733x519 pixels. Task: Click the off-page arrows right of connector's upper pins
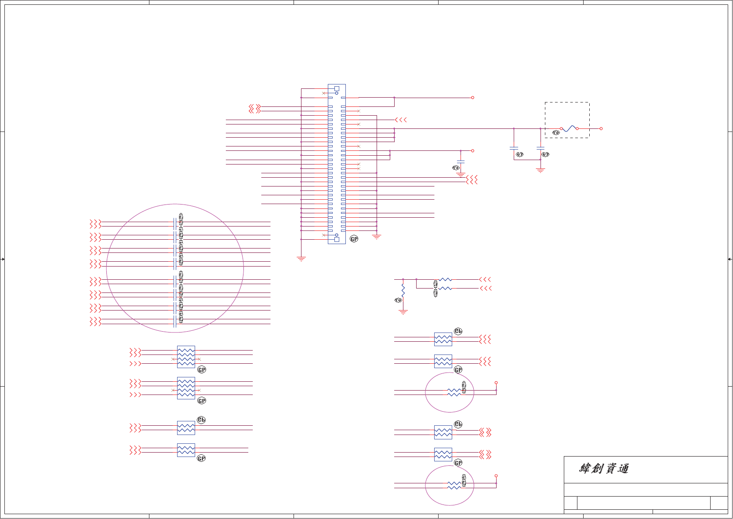tap(401, 120)
